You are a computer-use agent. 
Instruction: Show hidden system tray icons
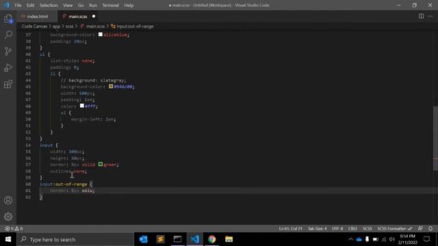pyautogui.click(x=350, y=239)
